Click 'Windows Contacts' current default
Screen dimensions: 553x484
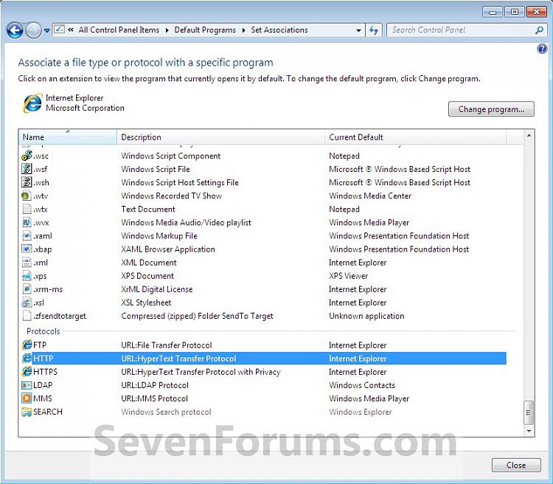(x=362, y=385)
